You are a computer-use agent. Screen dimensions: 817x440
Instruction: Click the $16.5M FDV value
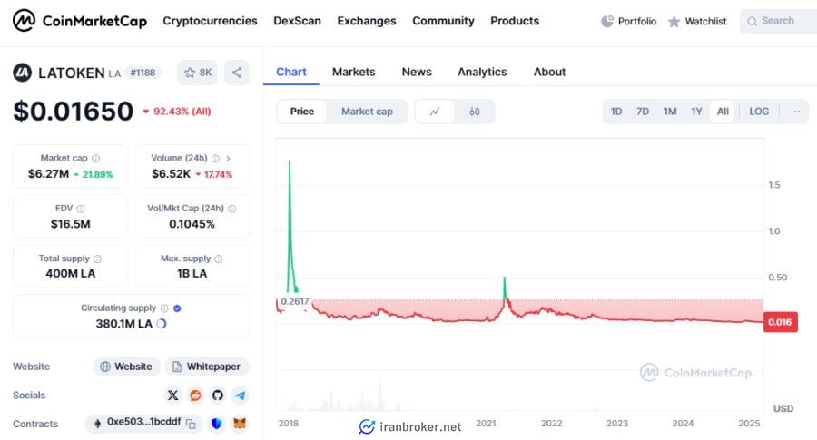coord(70,224)
